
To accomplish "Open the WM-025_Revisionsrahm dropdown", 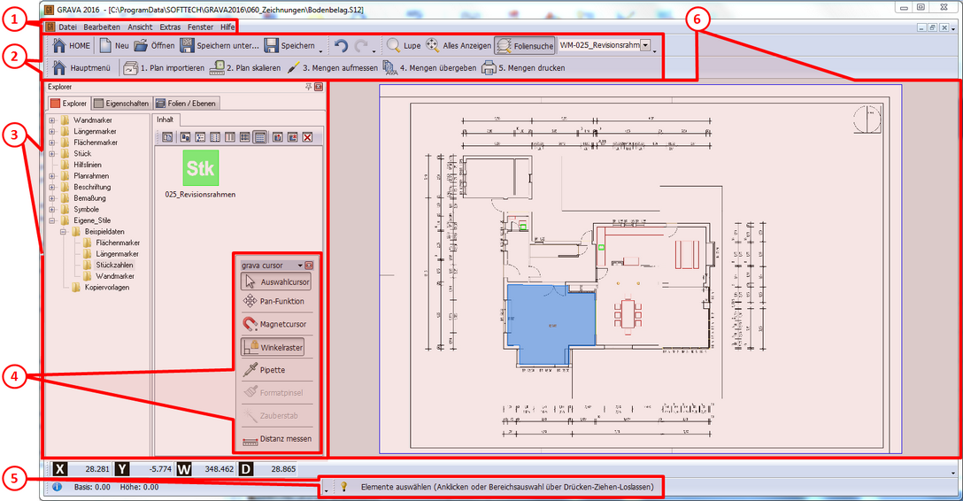I will click(x=645, y=45).
